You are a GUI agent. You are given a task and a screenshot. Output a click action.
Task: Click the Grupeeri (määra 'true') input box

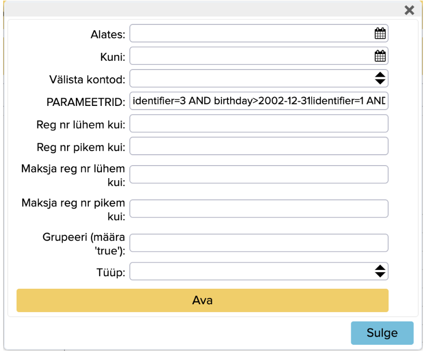click(x=259, y=242)
